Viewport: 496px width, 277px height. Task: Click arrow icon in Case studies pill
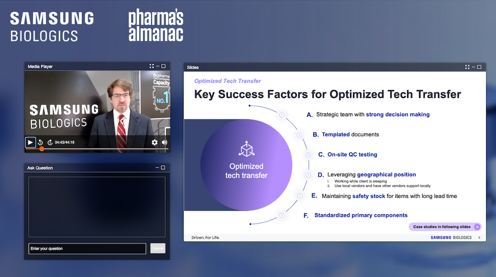(477, 227)
